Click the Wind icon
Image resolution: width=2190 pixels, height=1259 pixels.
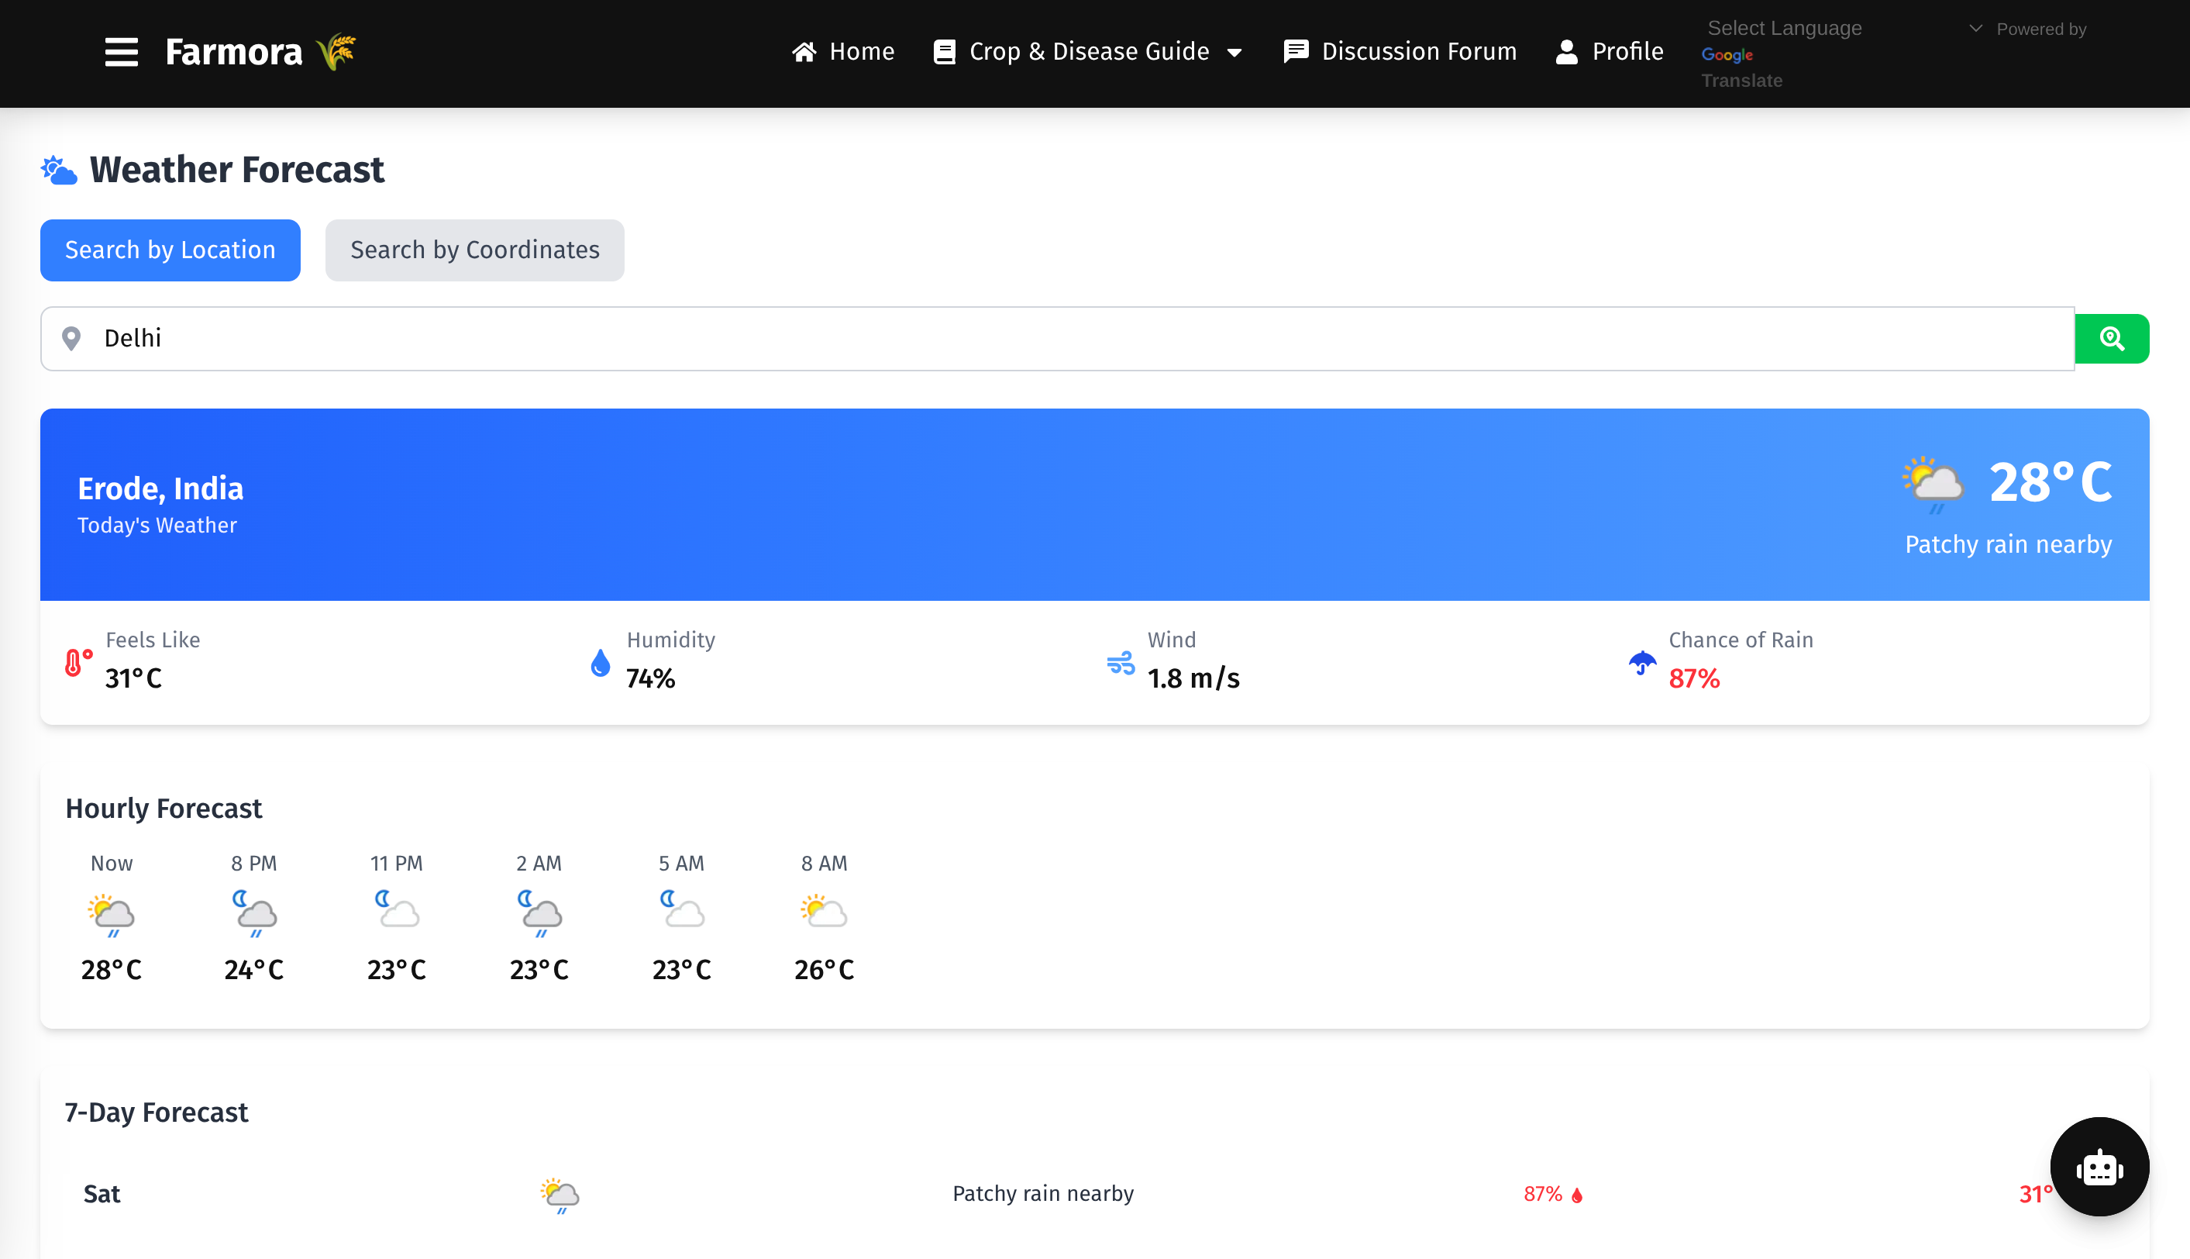pos(1121,664)
